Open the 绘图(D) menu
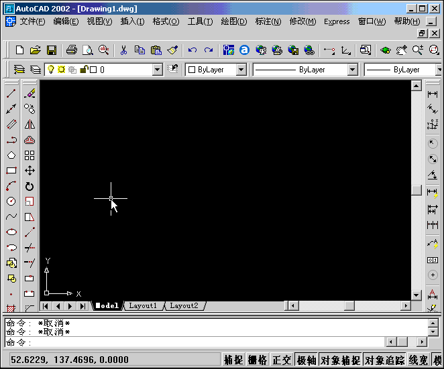444x369 pixels. [234, 21]
